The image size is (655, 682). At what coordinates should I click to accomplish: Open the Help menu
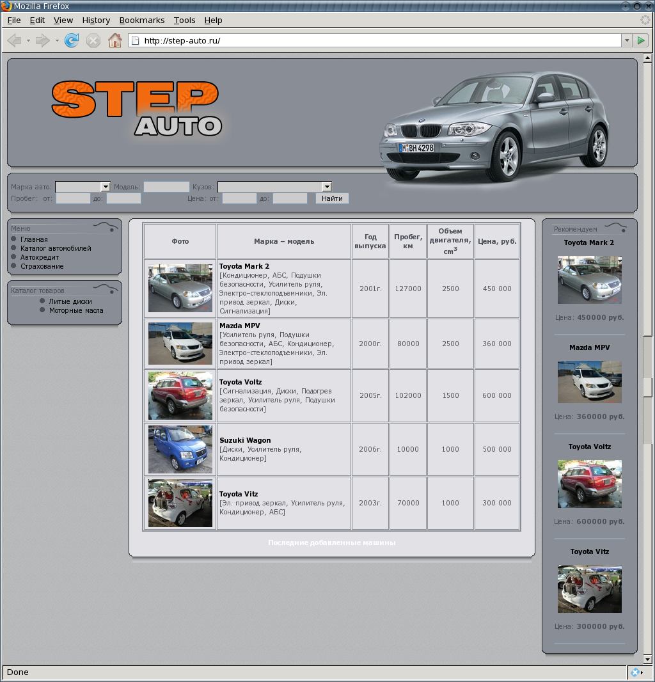(213, 20)
